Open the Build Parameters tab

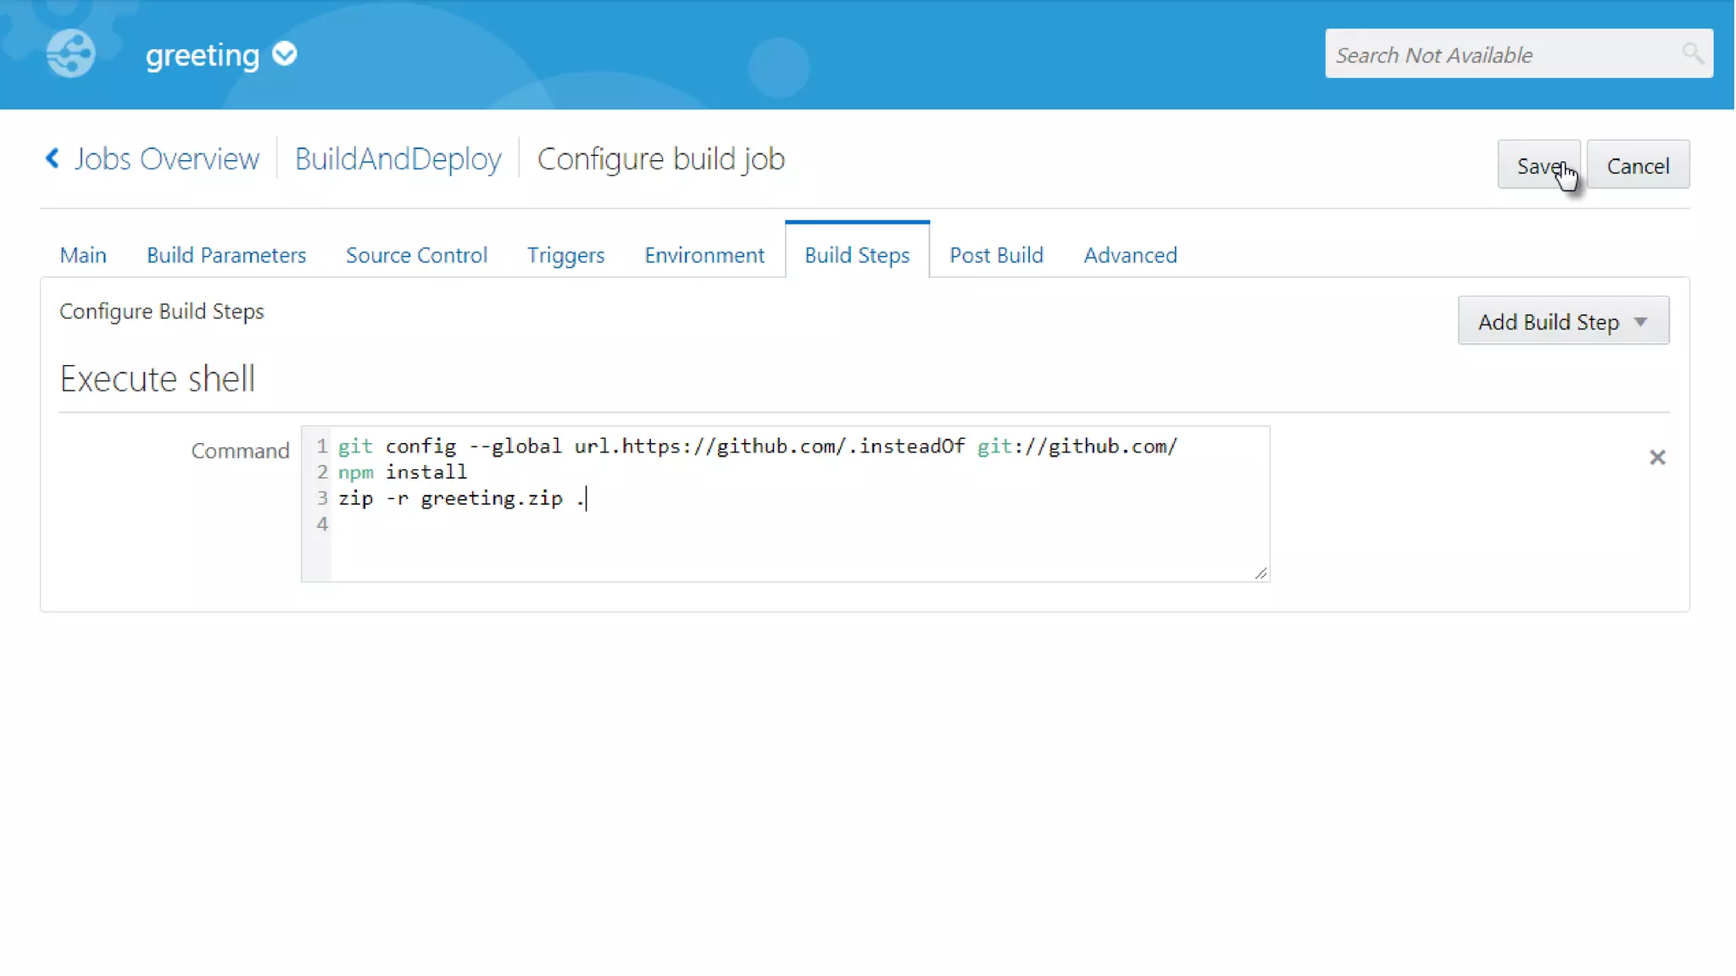point(226,255)
